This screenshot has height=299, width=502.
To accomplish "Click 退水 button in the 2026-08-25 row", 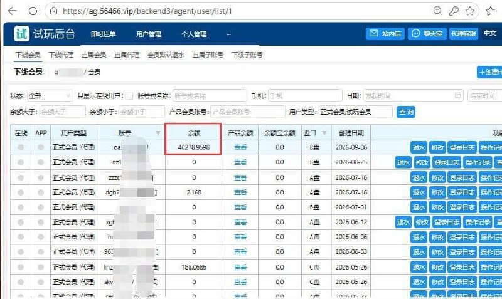I will tap(403, 162).
